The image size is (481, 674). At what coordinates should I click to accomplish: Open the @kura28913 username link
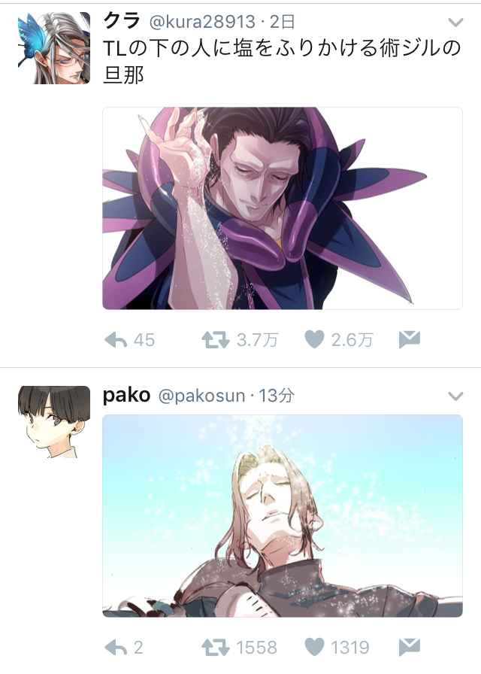(x=202, y=22)
